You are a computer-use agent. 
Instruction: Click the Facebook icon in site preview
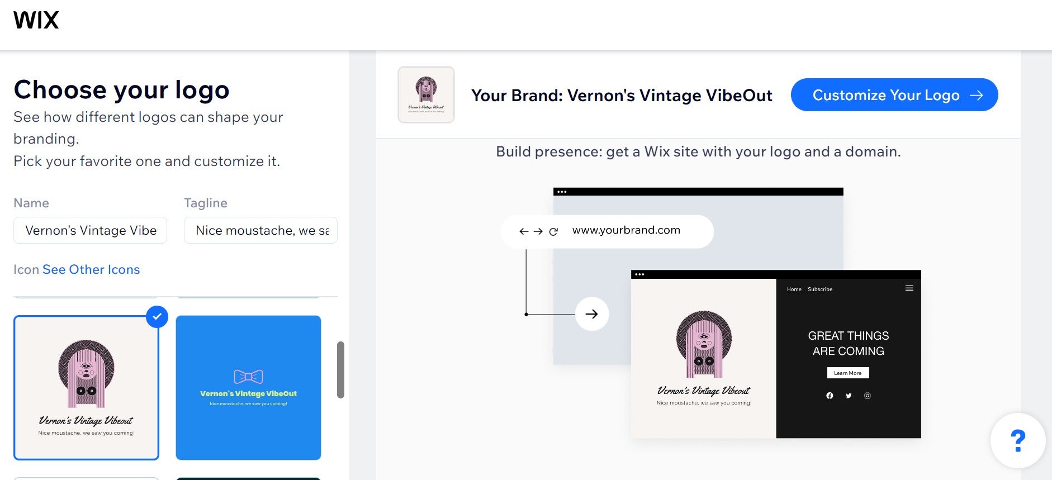click(x=830, y=396)
